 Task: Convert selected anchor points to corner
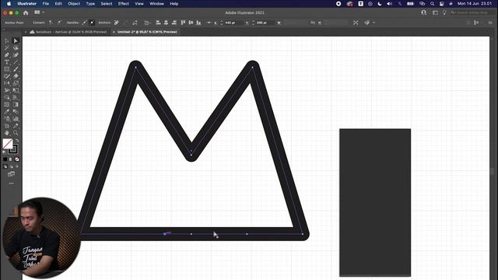(50, 23)
